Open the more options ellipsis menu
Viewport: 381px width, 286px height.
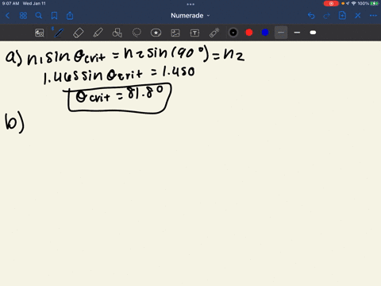click(373, 16)
